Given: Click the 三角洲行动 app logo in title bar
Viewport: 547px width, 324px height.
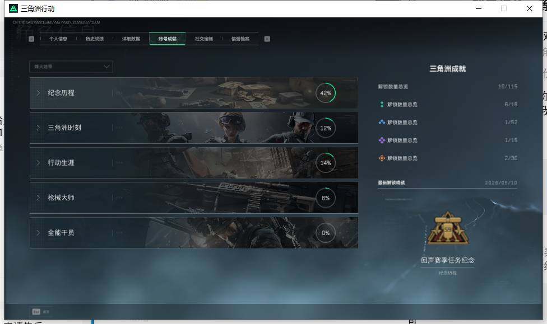Looking at the screenshot, I should 13,8.
